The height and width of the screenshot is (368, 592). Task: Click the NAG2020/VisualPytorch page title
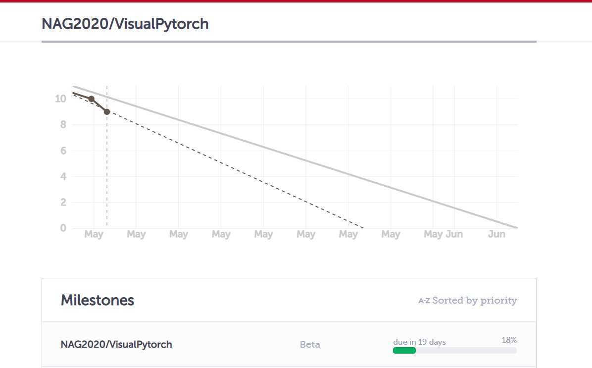[x=125, y=24]
